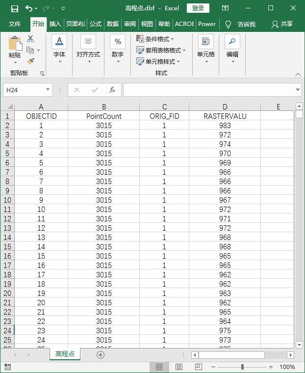Click horizontal scrollbar right arrow

pos(290,355)
